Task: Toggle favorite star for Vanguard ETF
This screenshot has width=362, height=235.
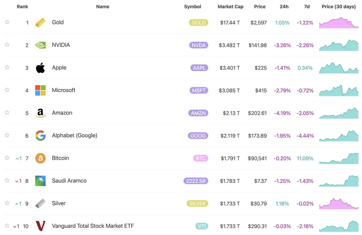Action: [7, 226]
